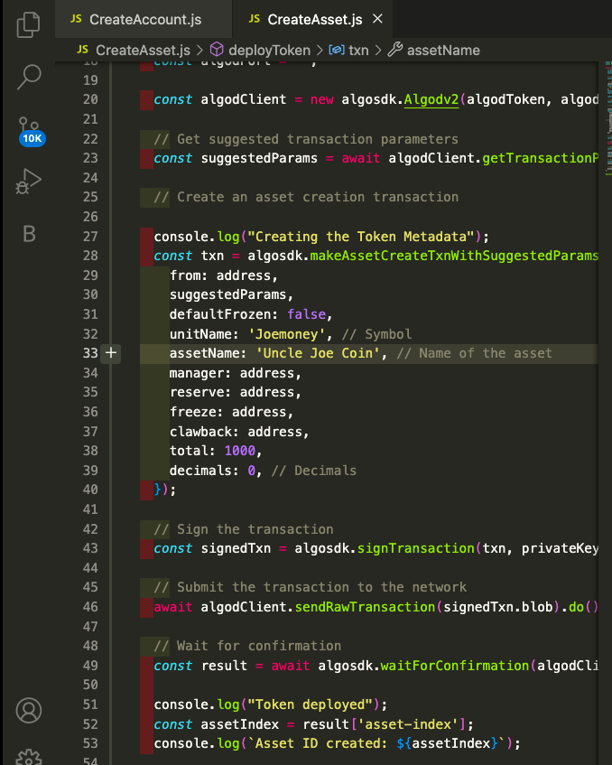This screenshot has width=612, height=765.
Task: Click the 'Uncle Joe Coin' string
Action: coord(318,353)
